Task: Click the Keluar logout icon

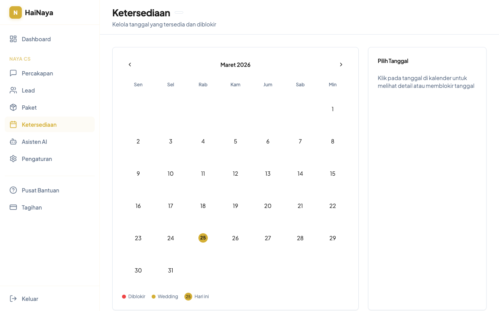Action: point(13,299)
